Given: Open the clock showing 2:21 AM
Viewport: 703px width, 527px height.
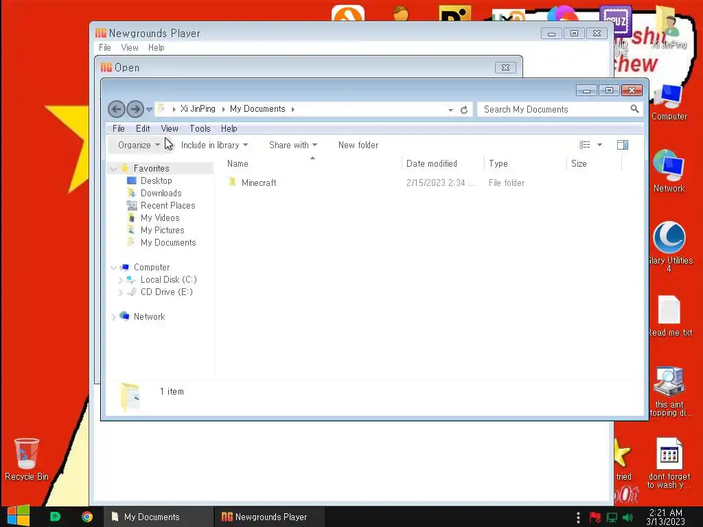Looking at the screenshot, I should 666,517.
